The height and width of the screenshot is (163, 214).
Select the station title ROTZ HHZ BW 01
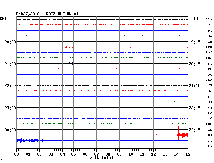62,14
